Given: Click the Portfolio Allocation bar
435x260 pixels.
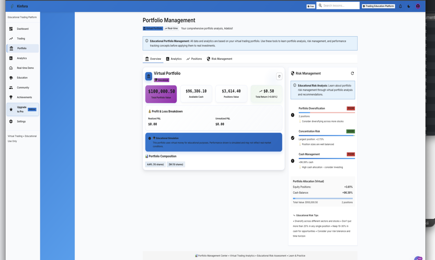Looking at the screenshot, I should (323, 198).
